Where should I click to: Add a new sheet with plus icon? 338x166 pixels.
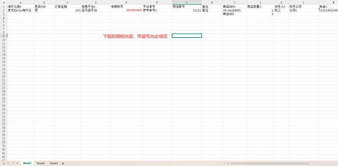[63, 163]
